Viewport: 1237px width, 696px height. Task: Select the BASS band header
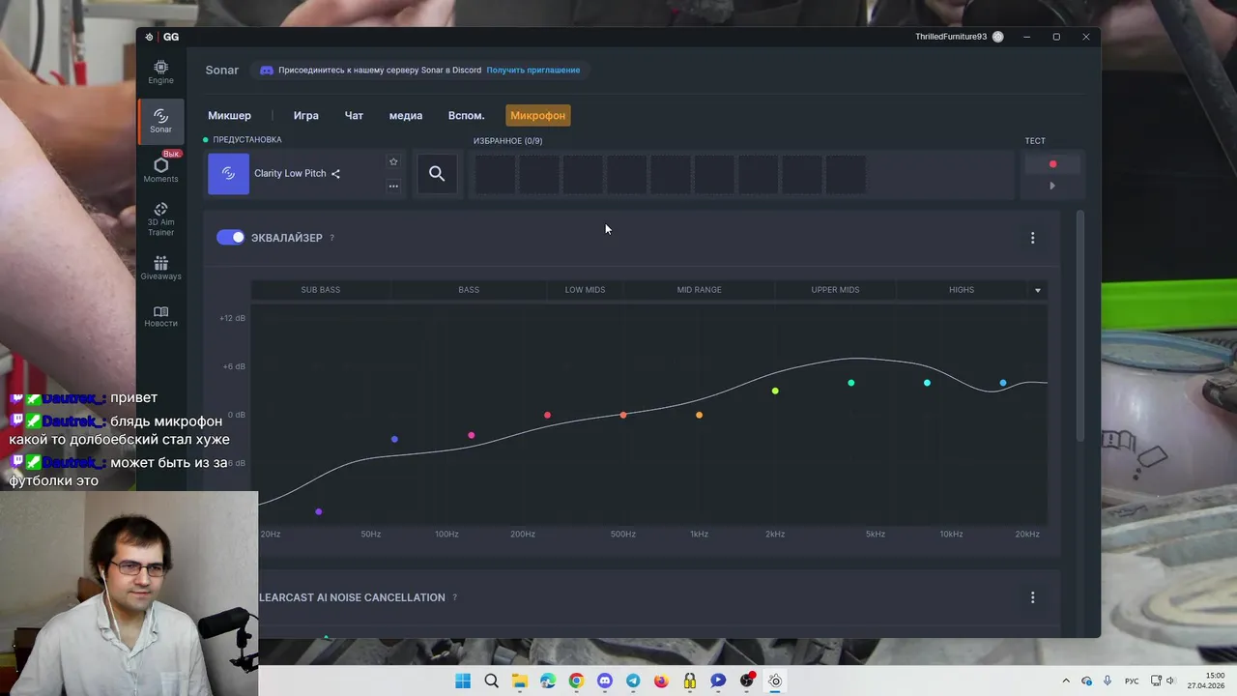(x=469, y=290)
